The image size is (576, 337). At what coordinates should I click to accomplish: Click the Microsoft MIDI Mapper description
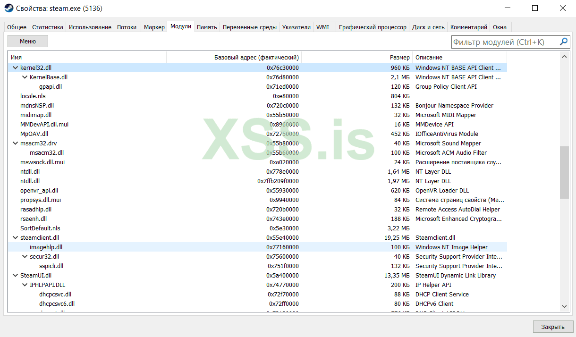click(x=446, y=115)
